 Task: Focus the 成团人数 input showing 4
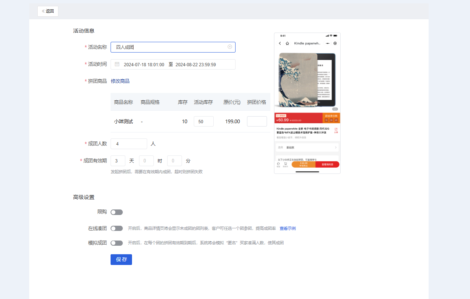click(x=129, y=144)
